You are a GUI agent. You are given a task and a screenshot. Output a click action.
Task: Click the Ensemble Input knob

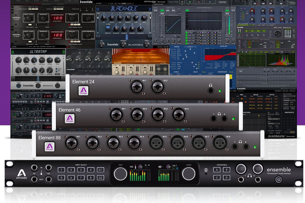point(120,174)
